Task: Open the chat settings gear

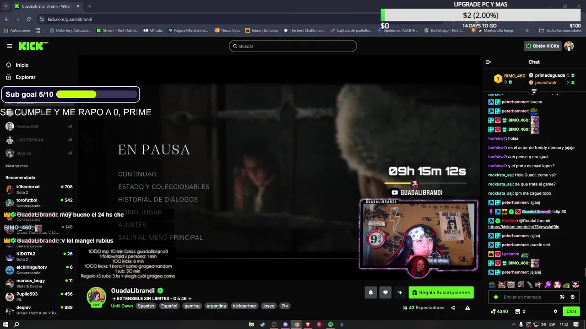Action: (x=555, y=311)
